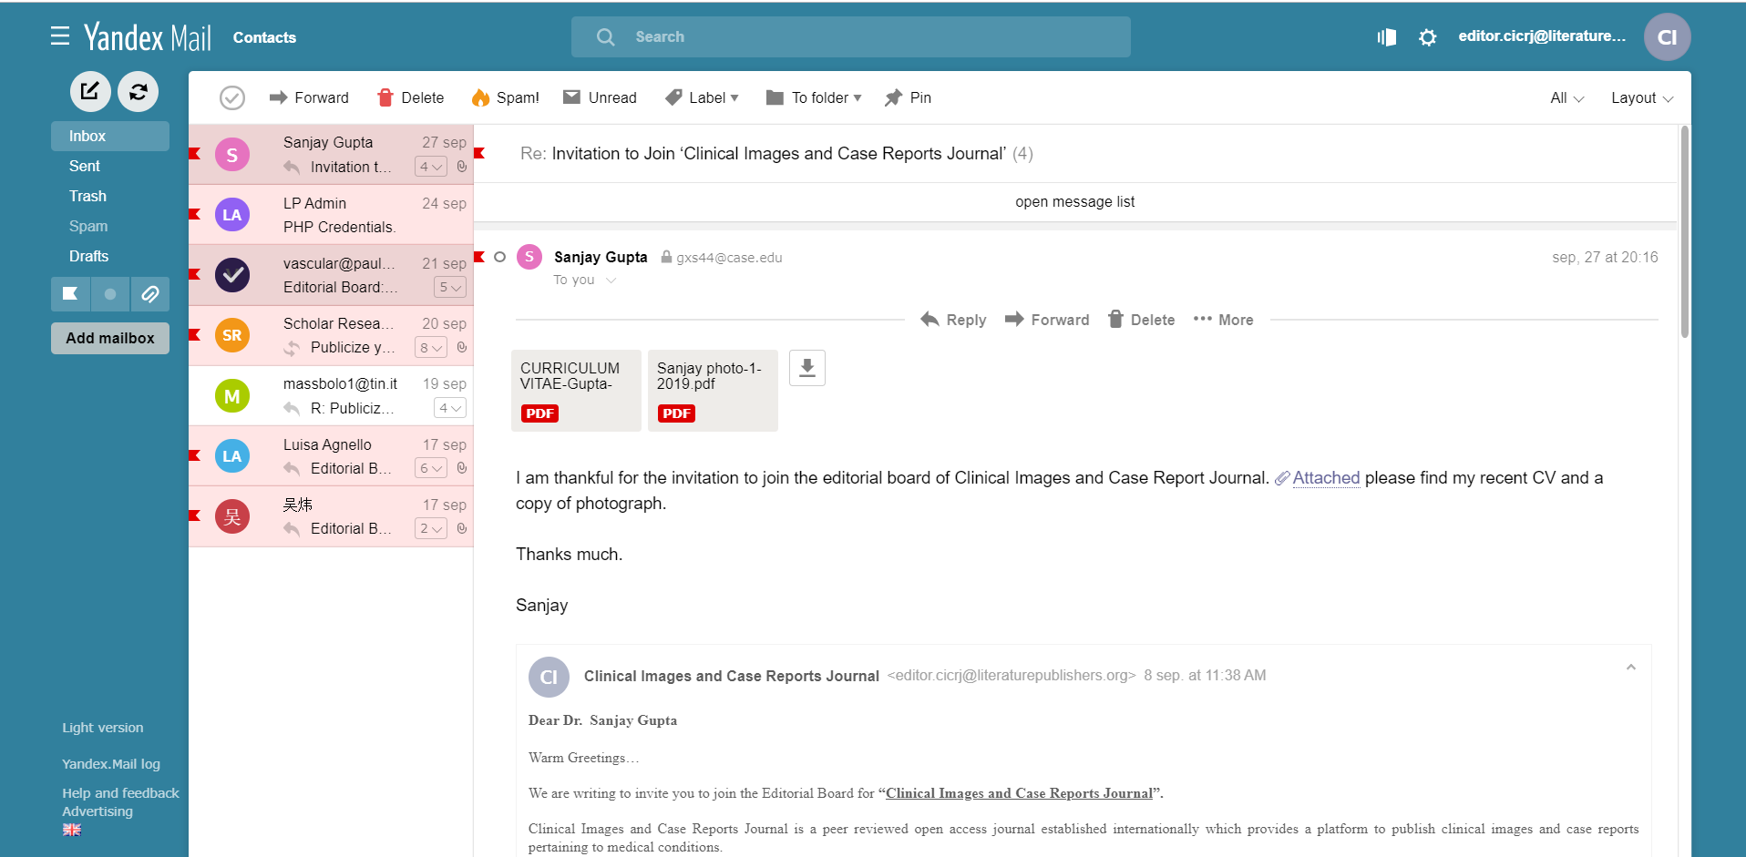Reply to Sanjay Gupta's message
1746x857 pixels.
(953, 320)
